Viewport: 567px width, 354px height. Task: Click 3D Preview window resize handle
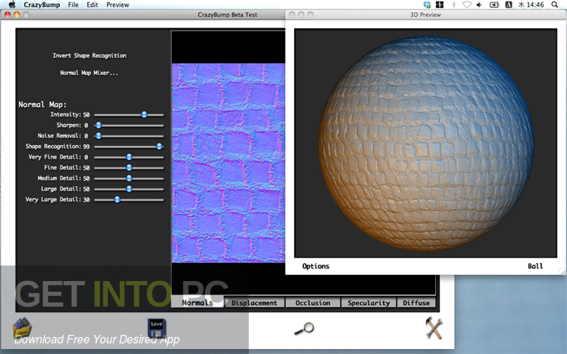click(563, 271)
